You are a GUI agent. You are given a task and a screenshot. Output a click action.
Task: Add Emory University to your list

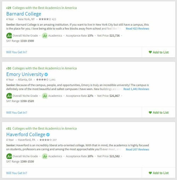[159, 112]
